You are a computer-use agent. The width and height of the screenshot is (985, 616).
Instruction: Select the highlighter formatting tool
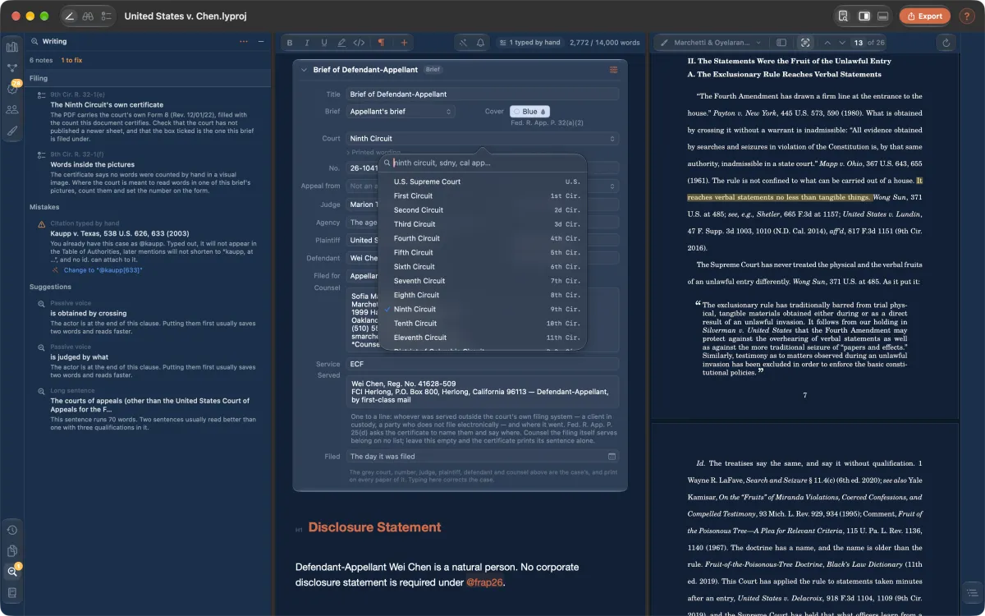point(341,42)
